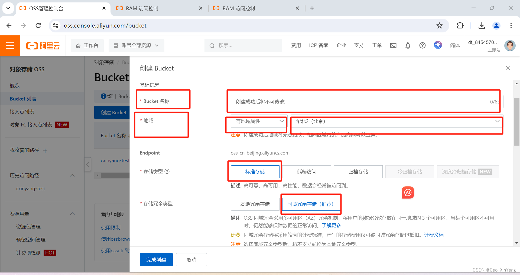The image size is (520, 275).
Task: Open the notifications bell
Action: [x=408, y=45]
